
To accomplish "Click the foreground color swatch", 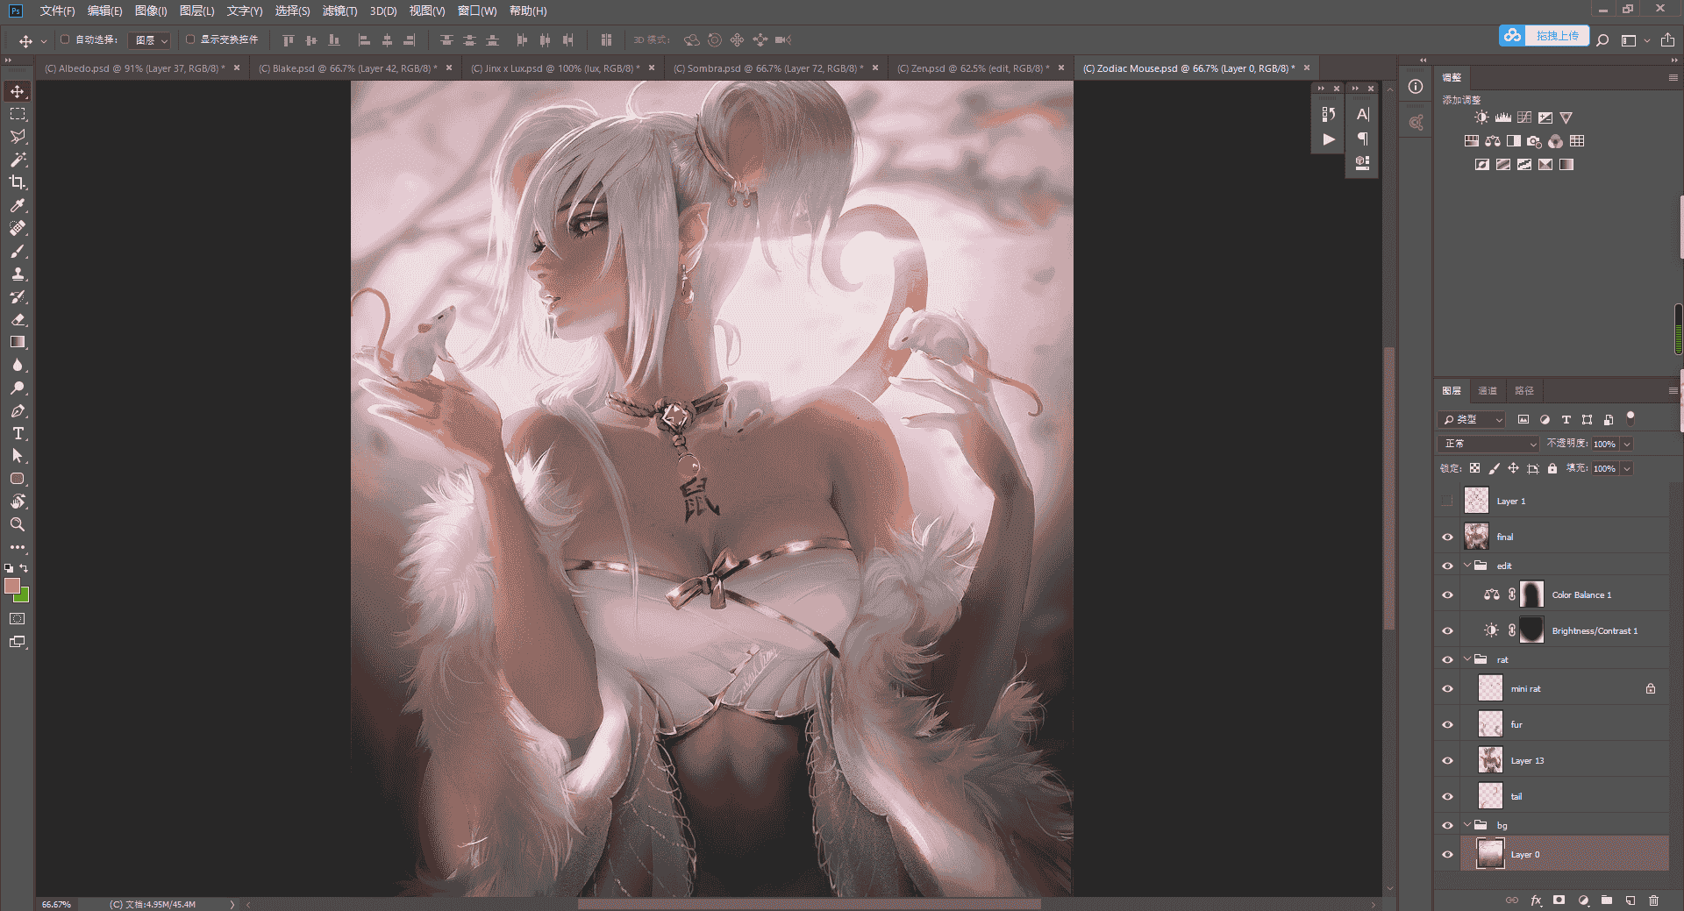I will coord(11,586).
